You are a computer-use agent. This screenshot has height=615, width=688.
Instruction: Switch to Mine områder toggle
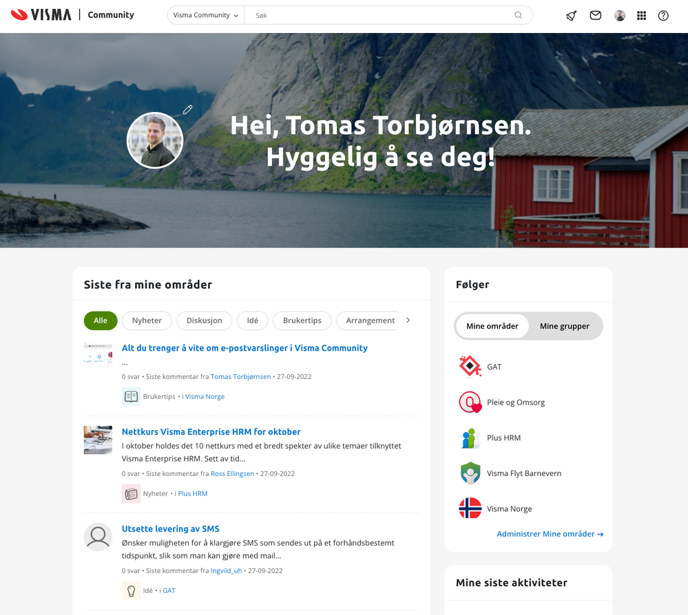tap(492, 326)
